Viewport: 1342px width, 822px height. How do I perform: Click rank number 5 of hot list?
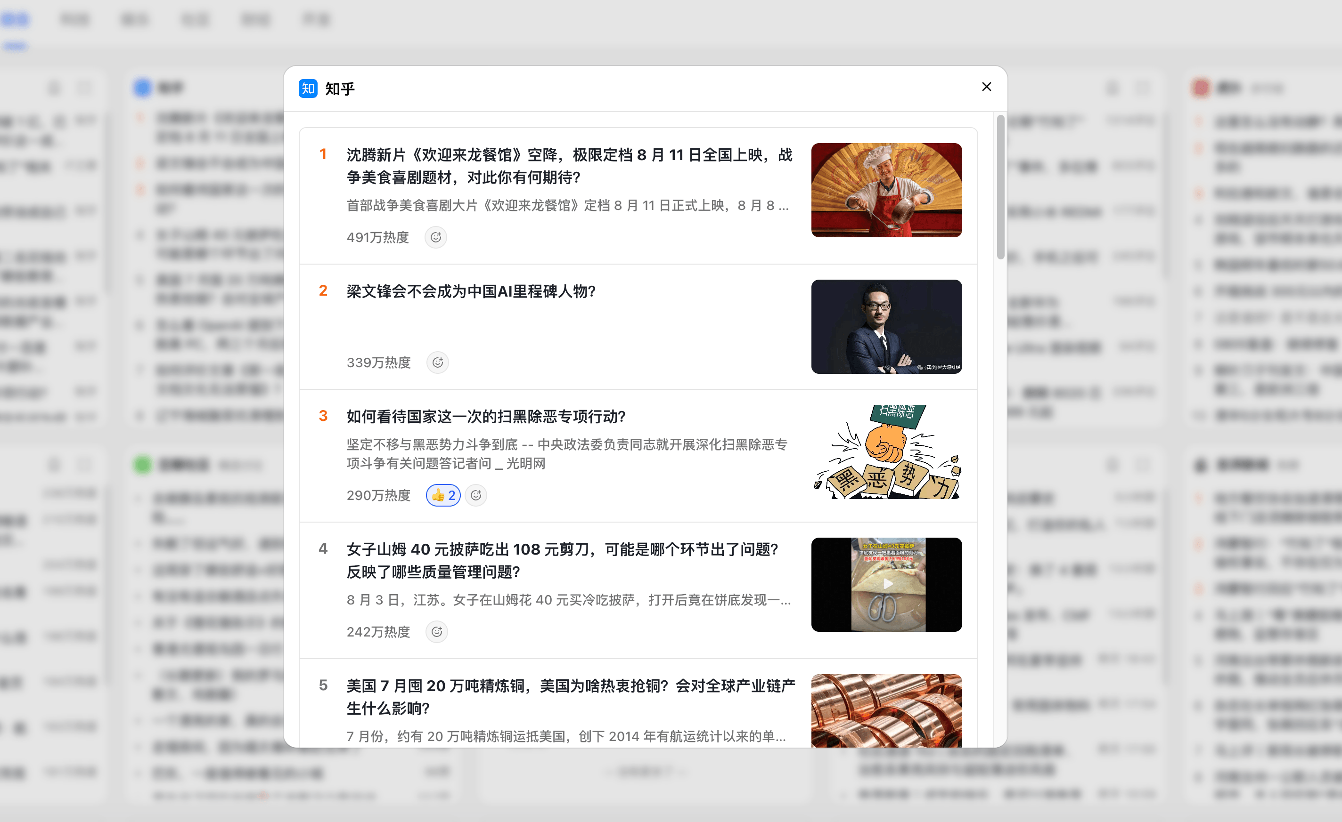[323, 685]
